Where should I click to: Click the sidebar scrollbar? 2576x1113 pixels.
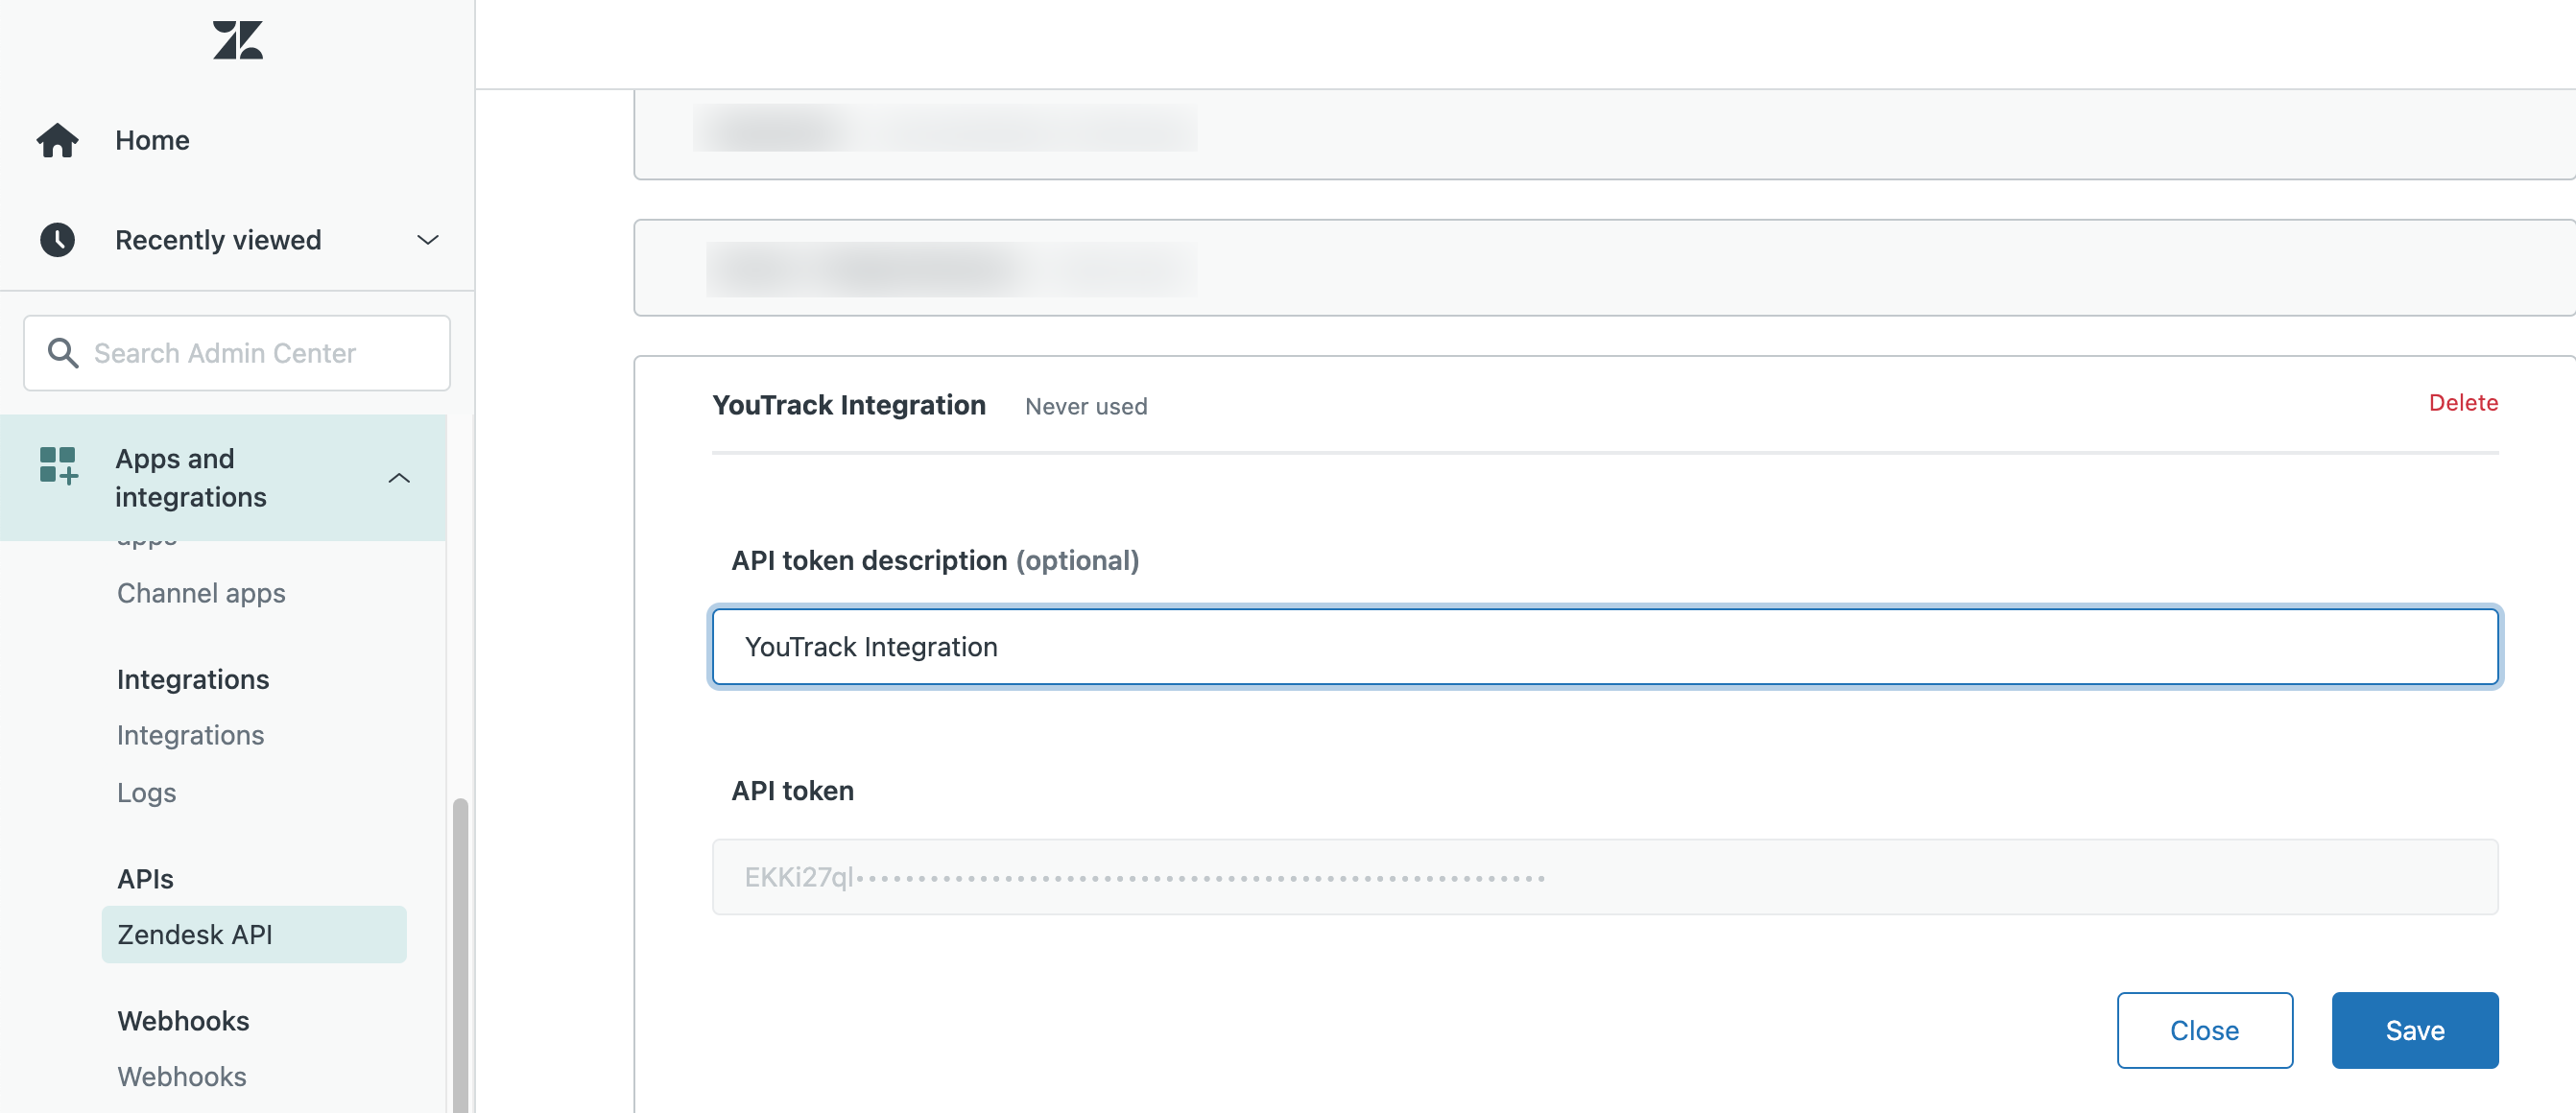(460, 950)
